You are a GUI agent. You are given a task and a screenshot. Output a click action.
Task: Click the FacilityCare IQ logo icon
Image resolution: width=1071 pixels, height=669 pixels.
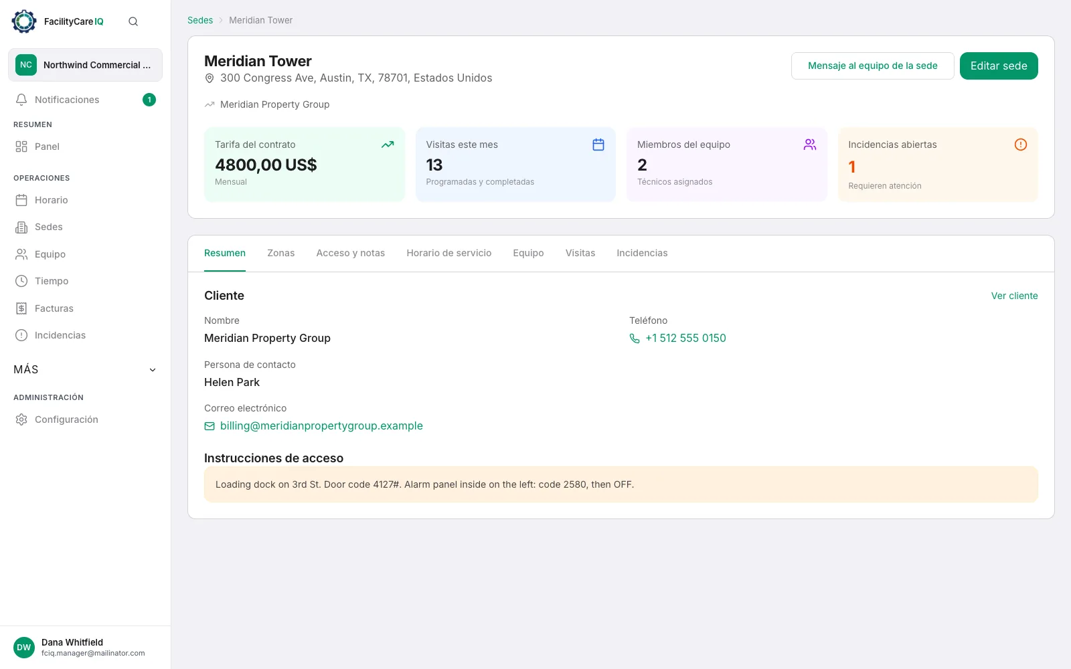[24, 21]
